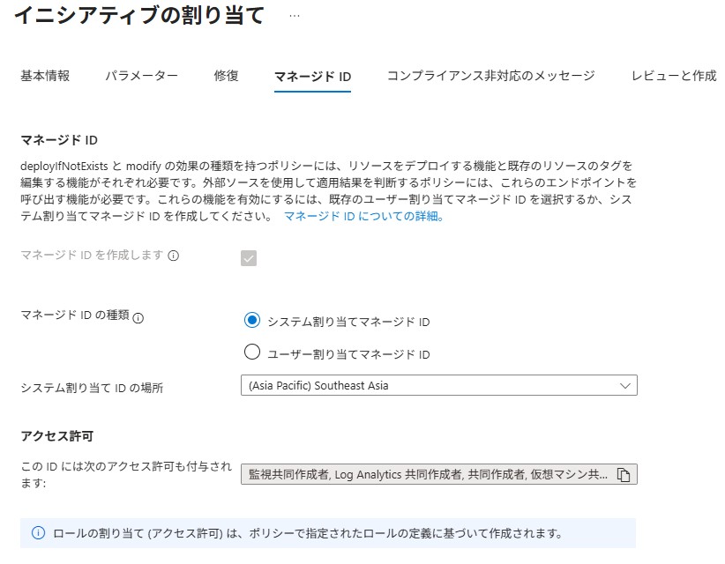725x564 pixels.
Task: Open the コンプライアンス非対応のメッセージ tab
Action: pyautogui.click(x=490, y=76)
